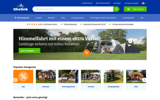The image size is (160, 100).
Task: Click the Himmelfahrt banner headline
Action: 60,39
